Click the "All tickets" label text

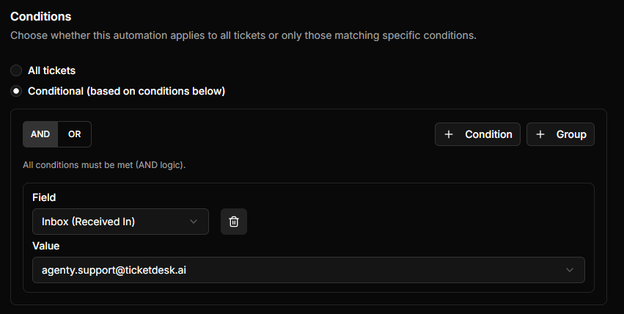click(51, 71)
